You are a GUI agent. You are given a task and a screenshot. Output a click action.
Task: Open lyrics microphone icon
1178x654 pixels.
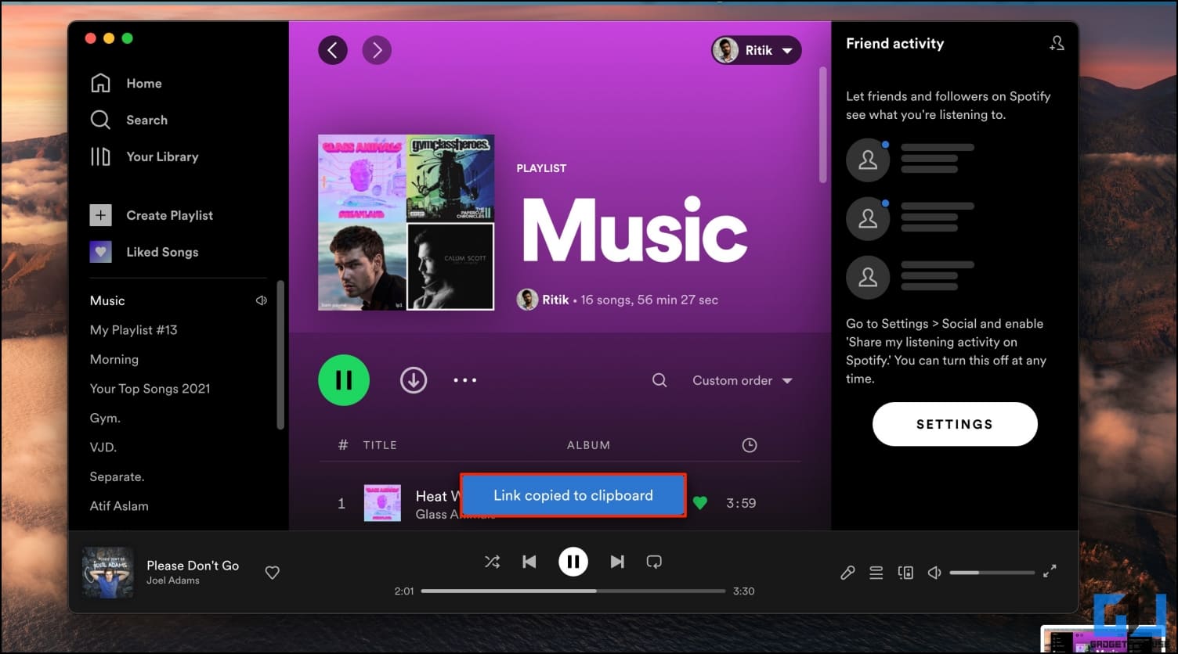click(847, 573)
